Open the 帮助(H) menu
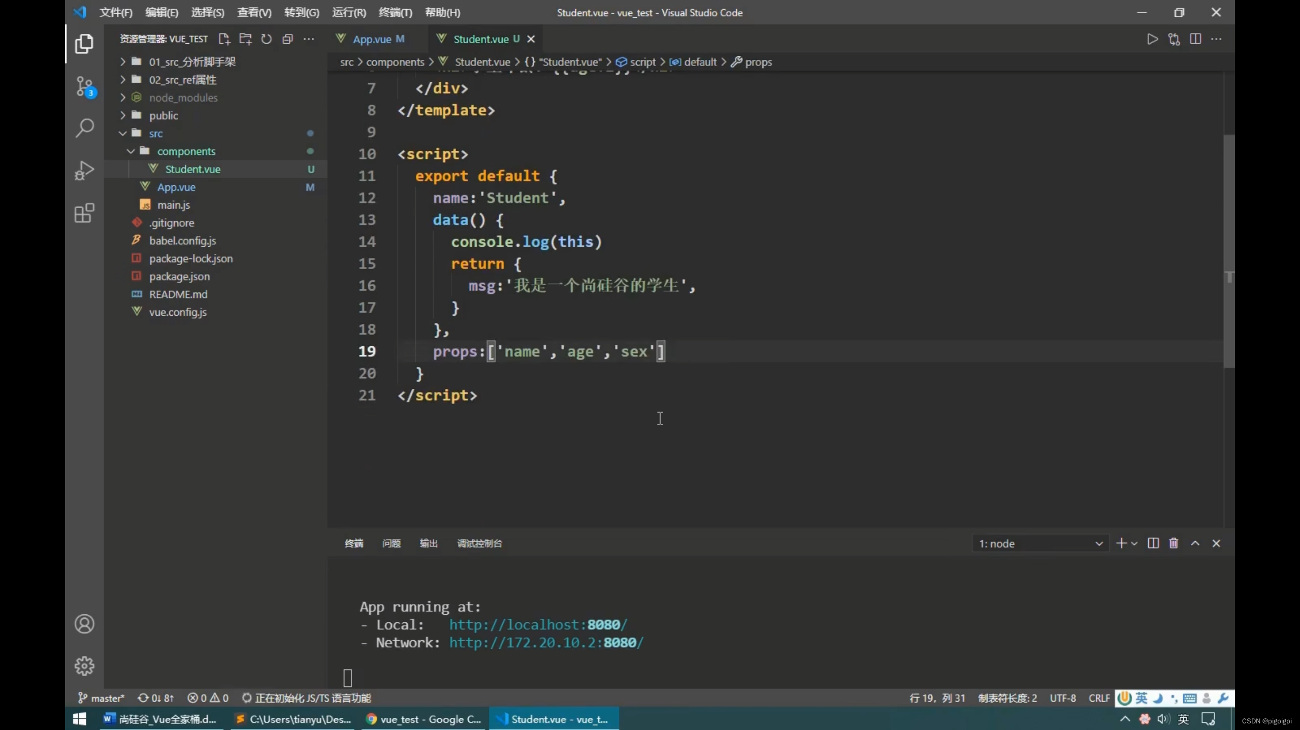Screen dimensions: 1300x730 443,13
